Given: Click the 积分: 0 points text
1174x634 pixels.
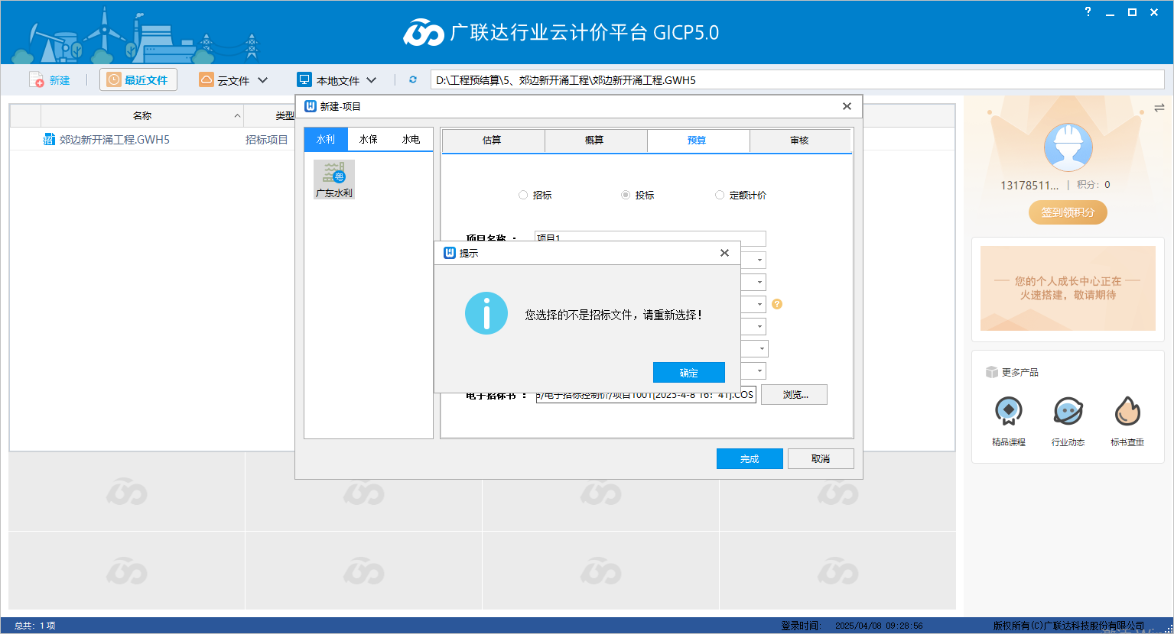Looking at the screenshot, I should click(1094, 185).
